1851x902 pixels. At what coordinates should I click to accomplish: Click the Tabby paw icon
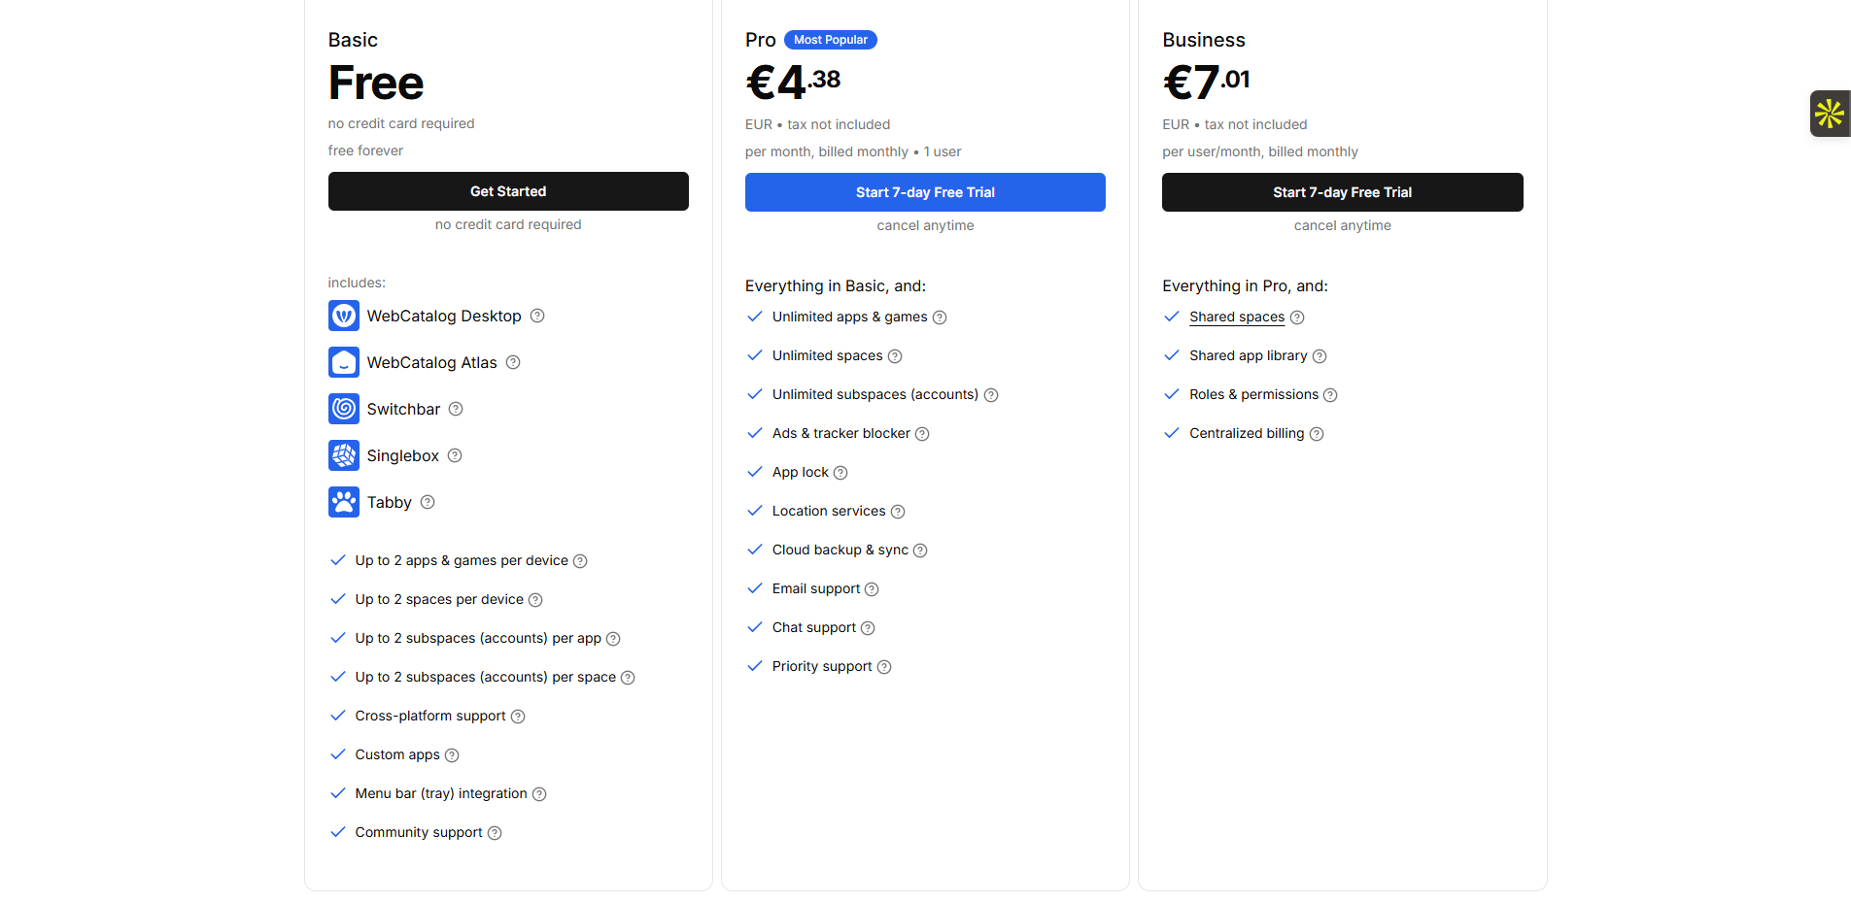tap(344, 502)
